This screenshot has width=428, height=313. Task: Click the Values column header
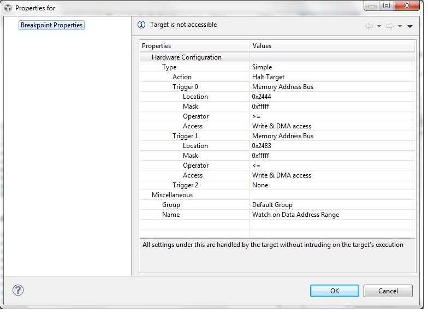332,46
